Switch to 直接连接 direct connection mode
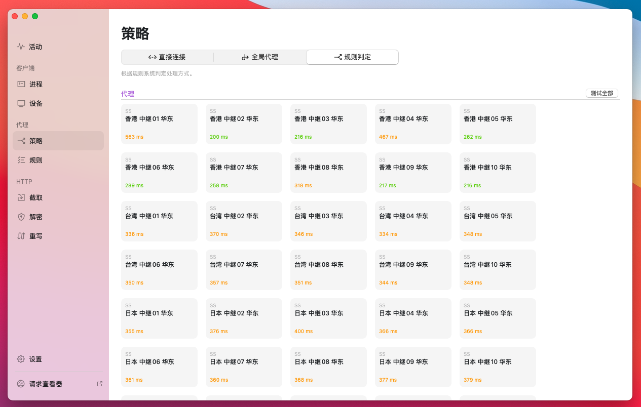 point(167,57)
